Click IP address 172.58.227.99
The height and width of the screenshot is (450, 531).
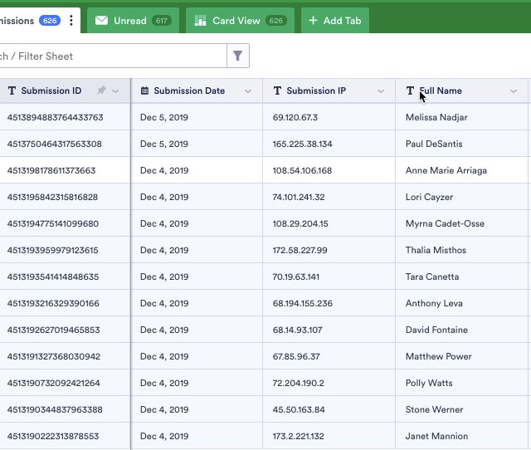[x=300, y=250]
